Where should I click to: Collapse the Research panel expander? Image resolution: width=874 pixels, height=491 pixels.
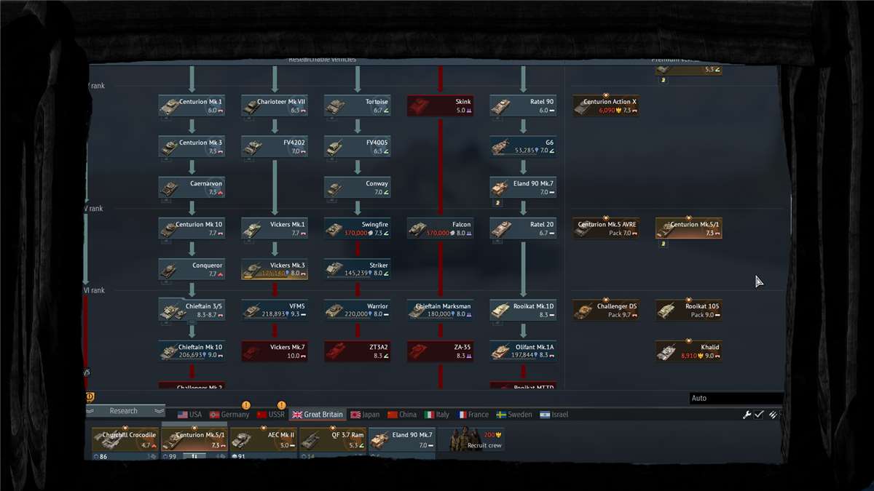coord(125,411)
